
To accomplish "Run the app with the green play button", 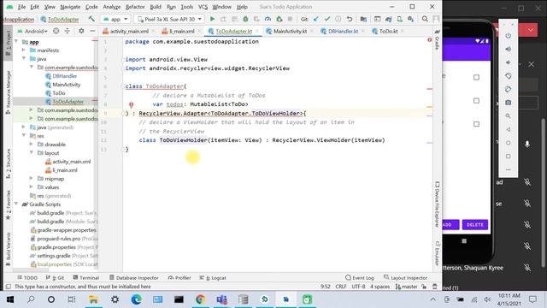I will pos(212,19).
